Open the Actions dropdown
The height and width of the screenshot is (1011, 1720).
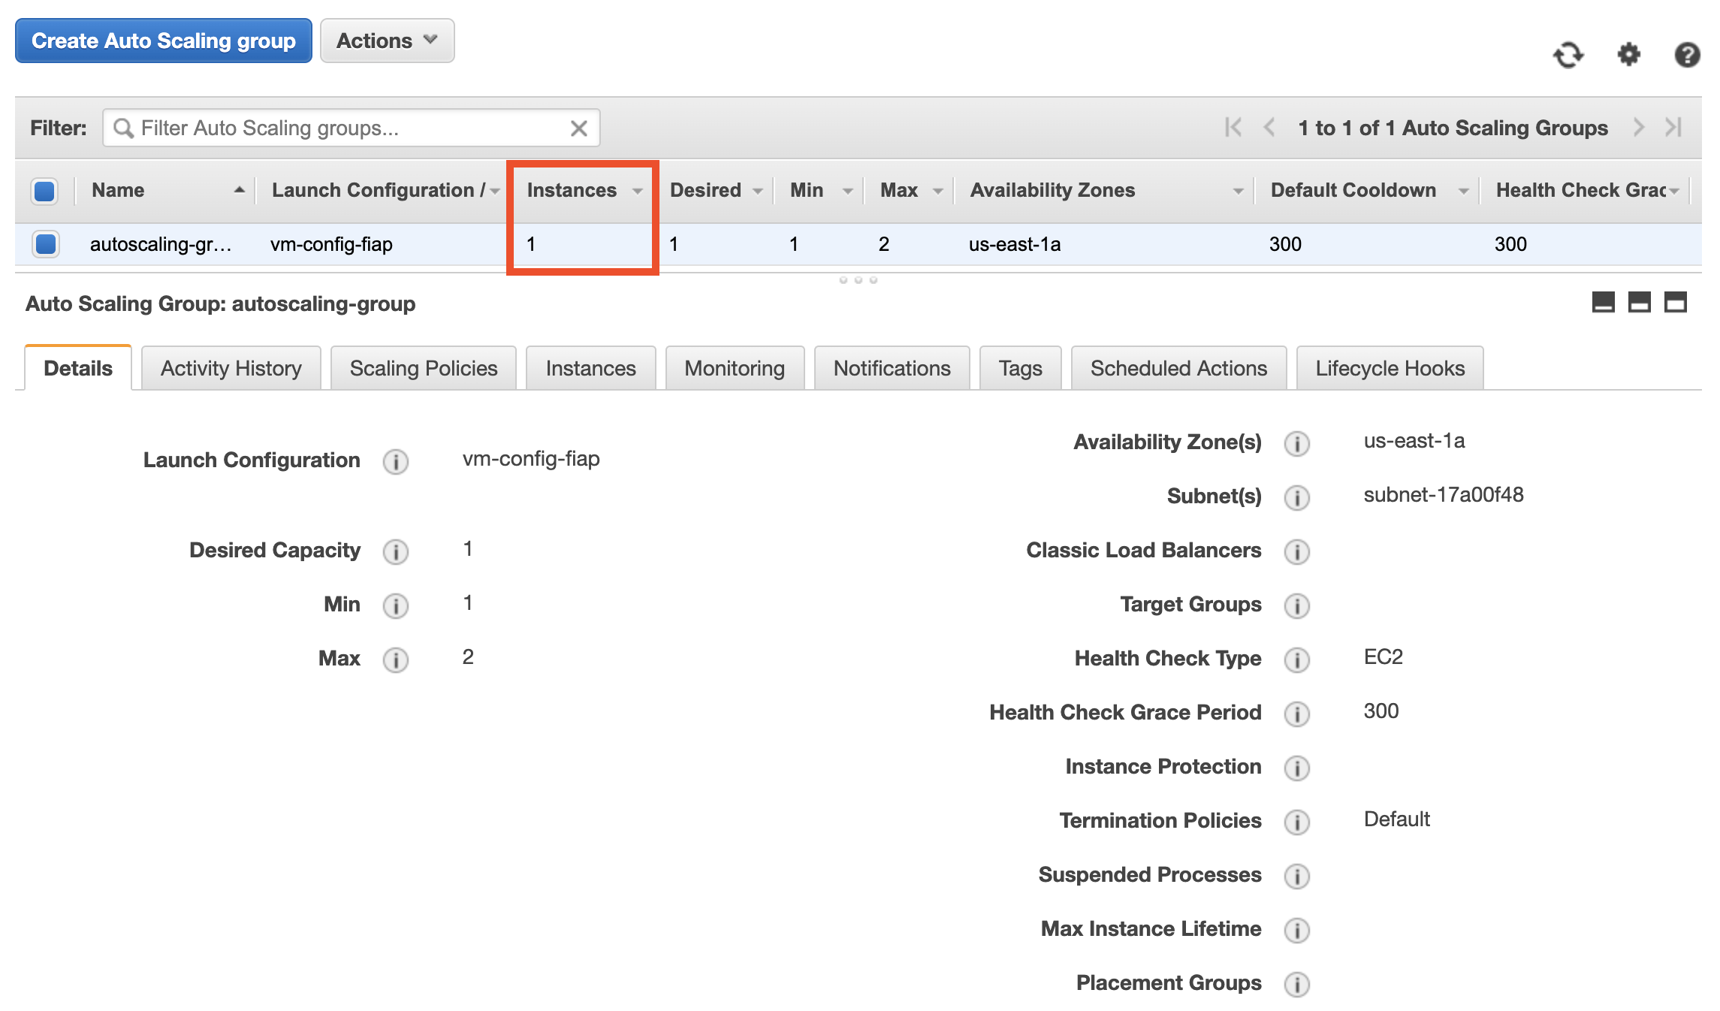click(x=387, y=41)
